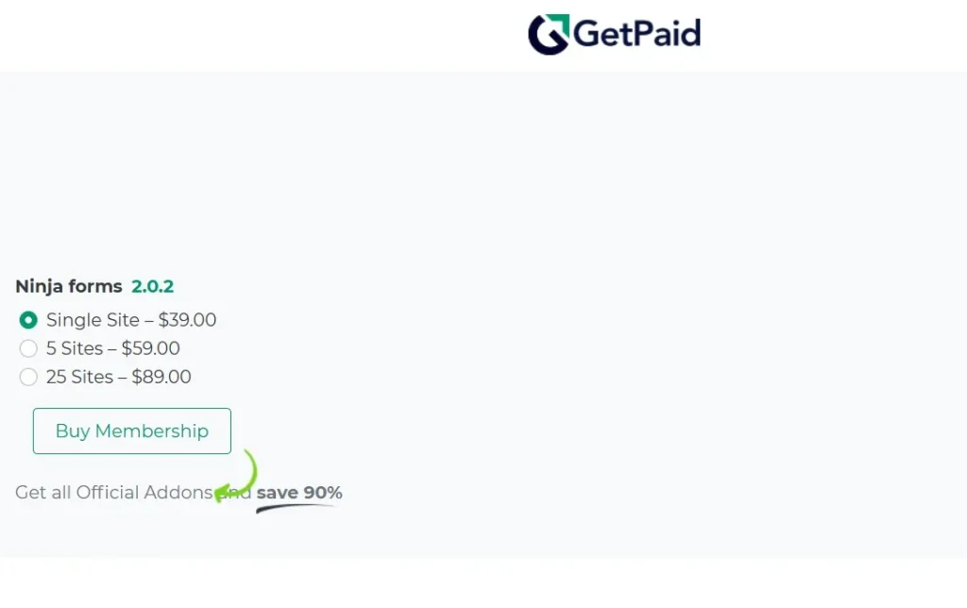Click the $39.00 price label
This screenshot has height=608, width=967.
tap(190, 320)
